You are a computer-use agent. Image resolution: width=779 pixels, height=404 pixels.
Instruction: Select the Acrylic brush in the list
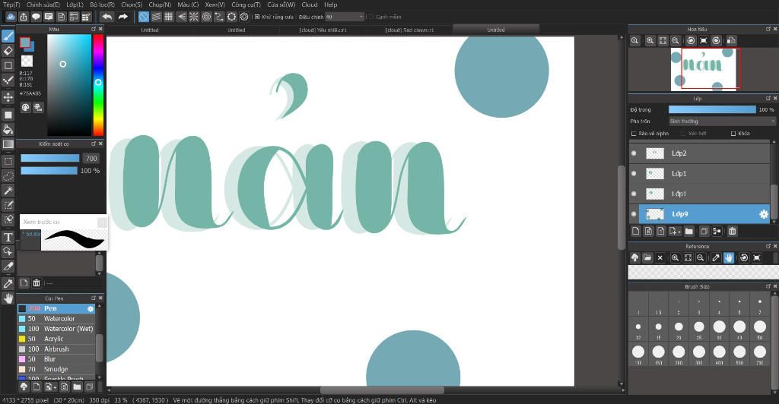tap(56, 339)
